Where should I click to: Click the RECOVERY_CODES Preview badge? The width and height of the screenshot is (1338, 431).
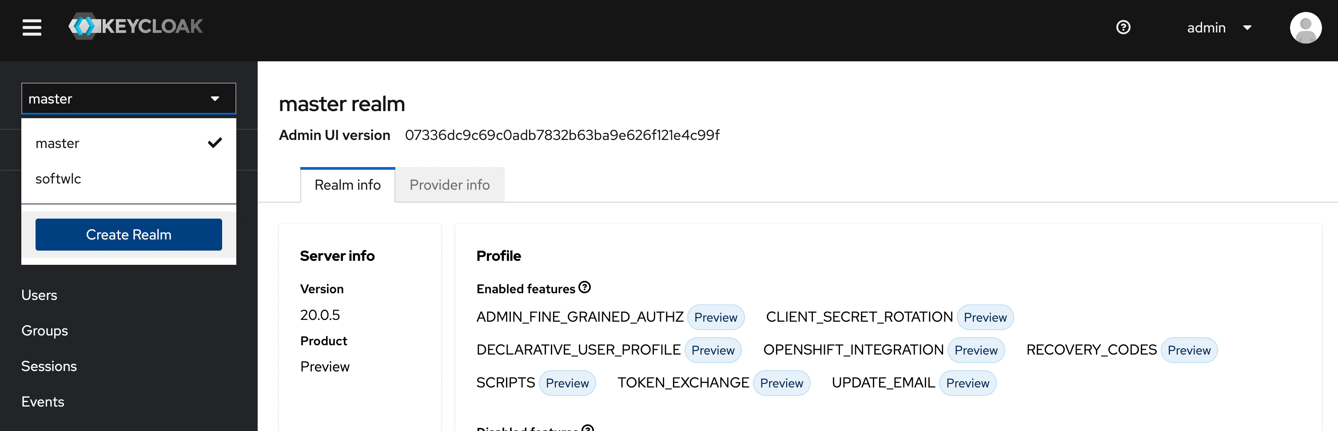1188,350
